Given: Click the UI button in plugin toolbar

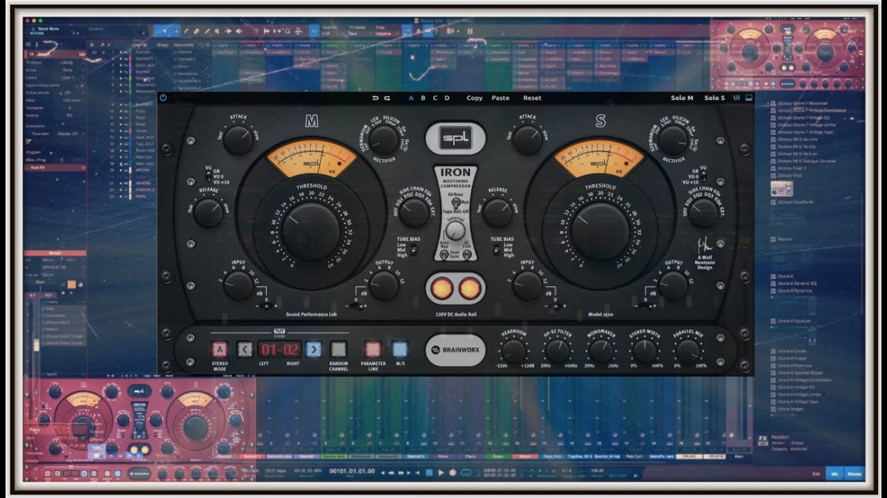Looking at the screenshot, I should point(737,98).
